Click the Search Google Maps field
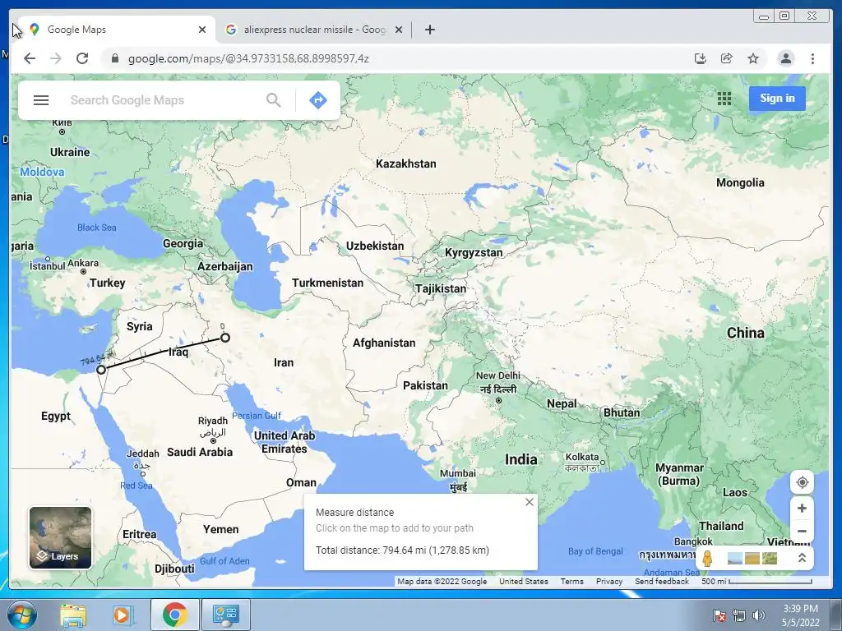 pyautogui.click(x=161, y=100)
